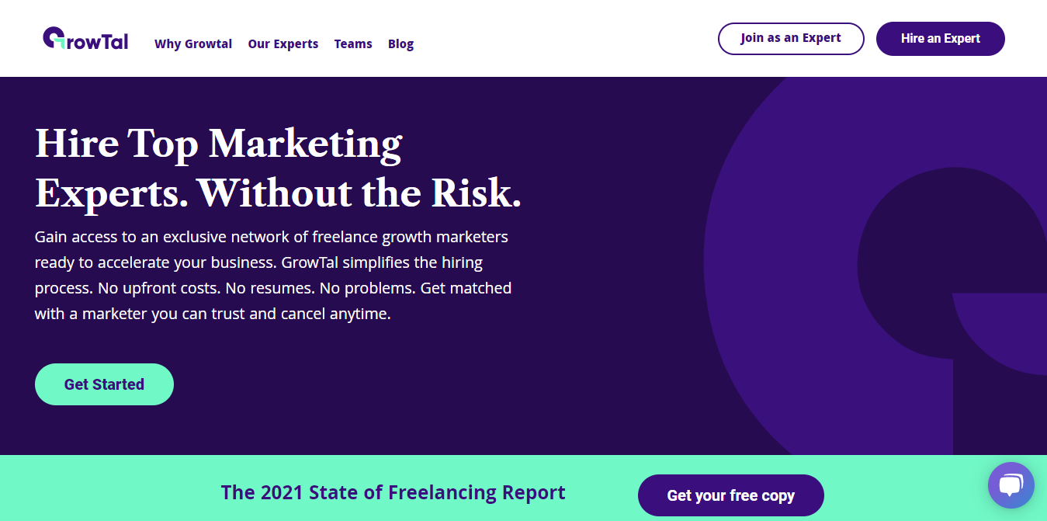Open the Why Growtal menu item
This screenshot has height=521, width=1047.
(193, 44)
